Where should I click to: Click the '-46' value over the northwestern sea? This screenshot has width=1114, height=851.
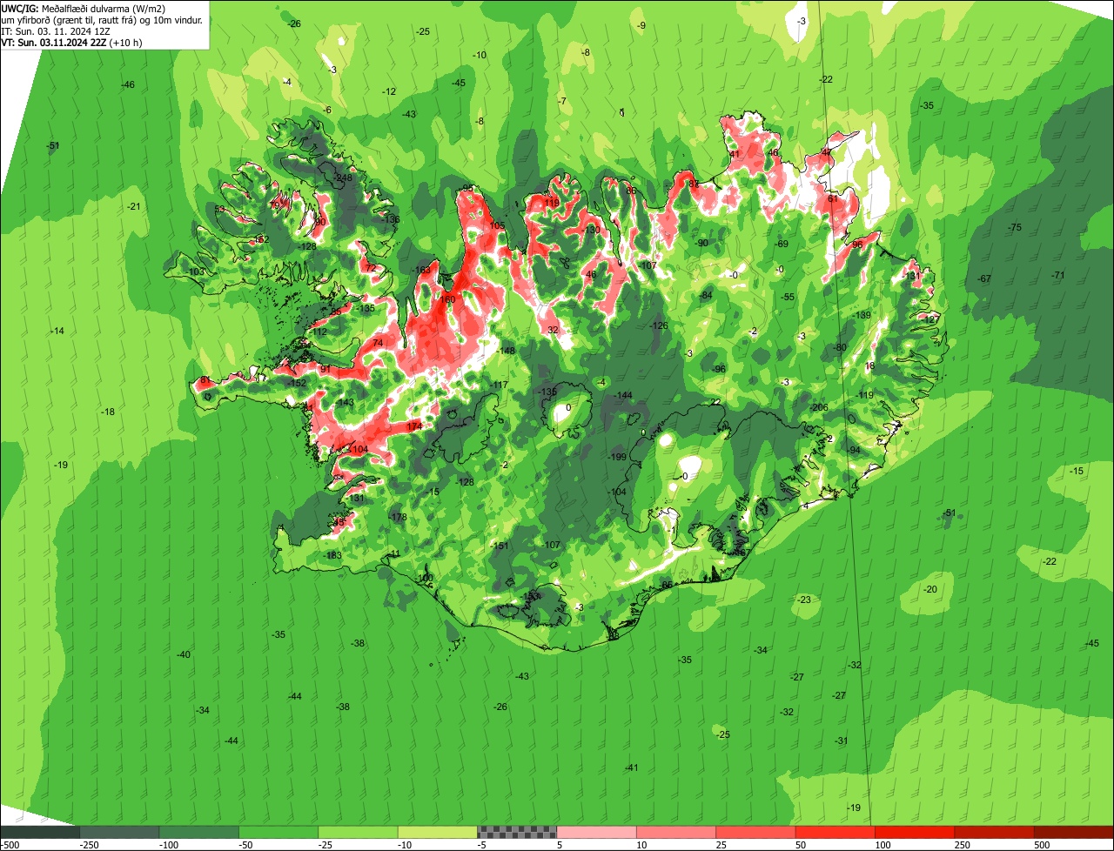click(x=128, y=84)
